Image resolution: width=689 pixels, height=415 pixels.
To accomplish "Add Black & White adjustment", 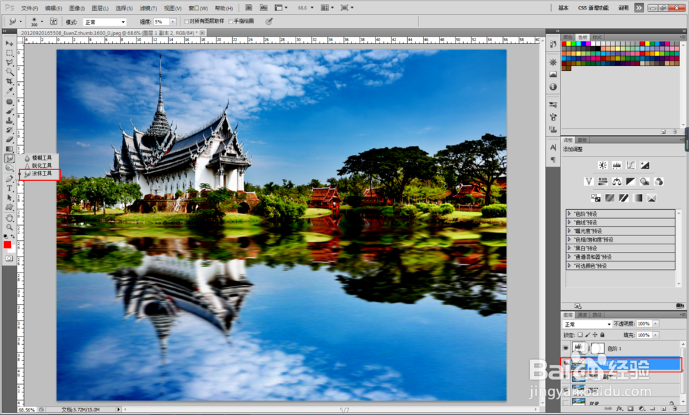I will tap(630, 181).
